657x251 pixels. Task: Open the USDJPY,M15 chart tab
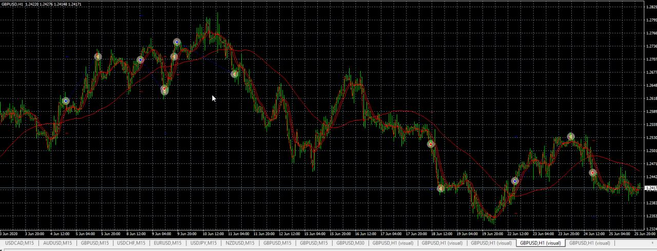(204, 243)
